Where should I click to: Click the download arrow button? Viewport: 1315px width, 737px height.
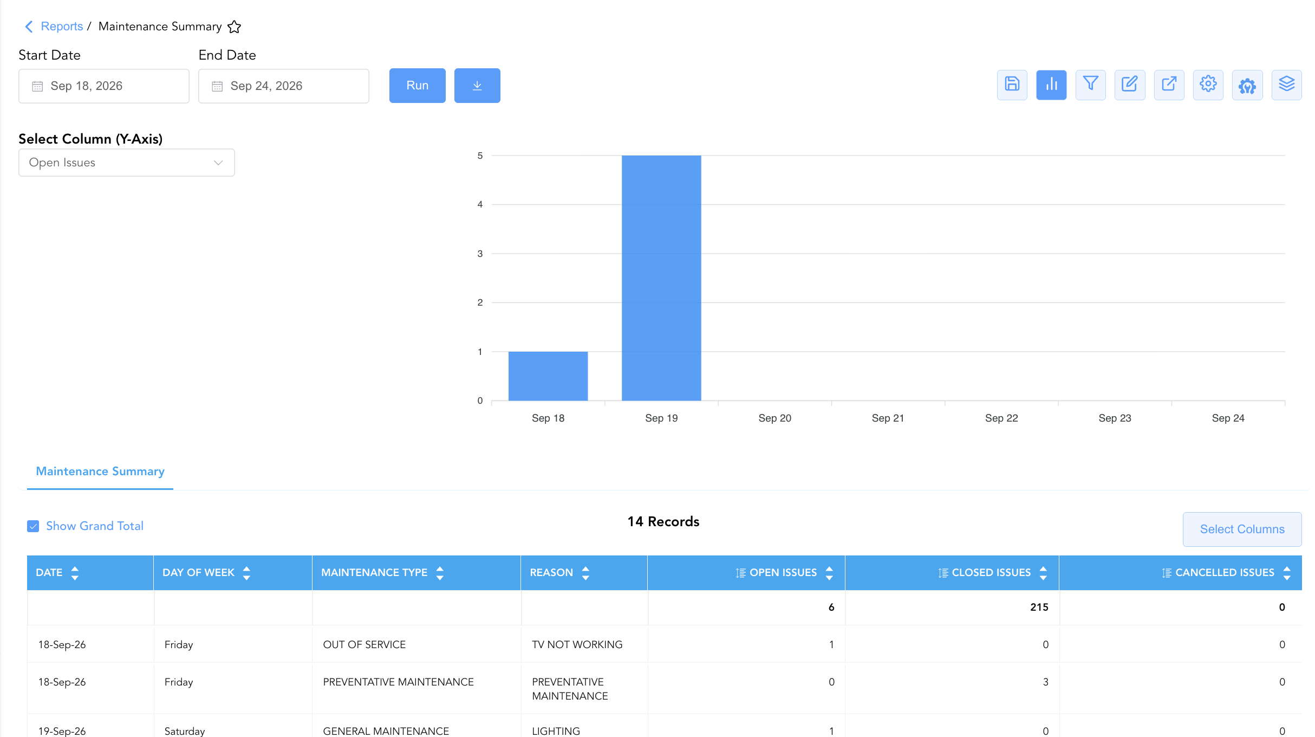(477, 86)
